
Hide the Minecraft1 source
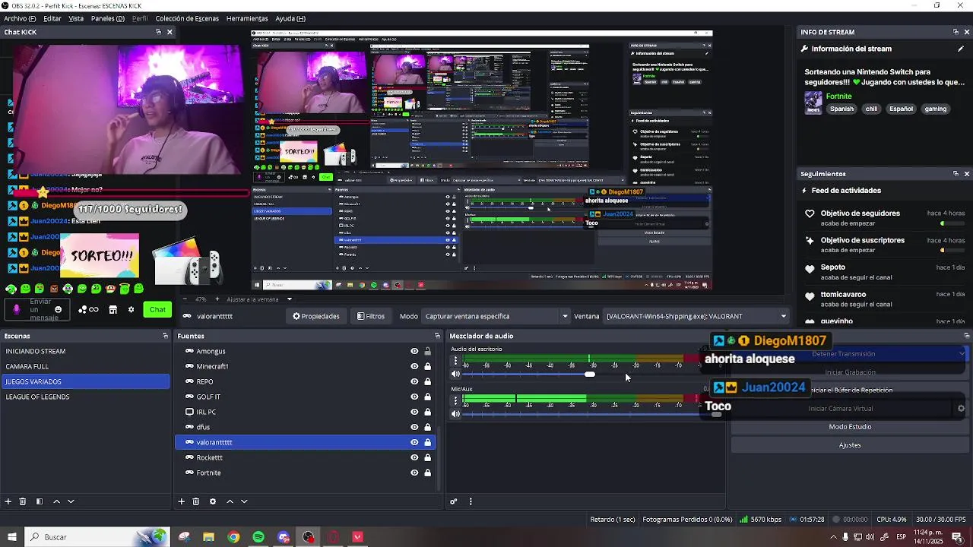click(x=414, y=366)
